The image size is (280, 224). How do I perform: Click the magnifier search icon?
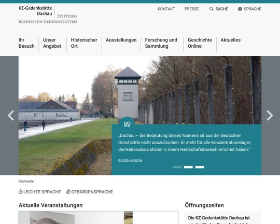click(211, 9)
